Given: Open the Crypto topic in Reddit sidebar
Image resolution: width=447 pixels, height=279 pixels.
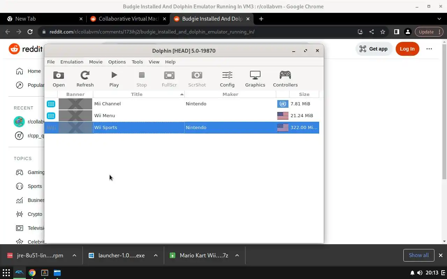Looking at the screenshot, I should coord(29,214).
